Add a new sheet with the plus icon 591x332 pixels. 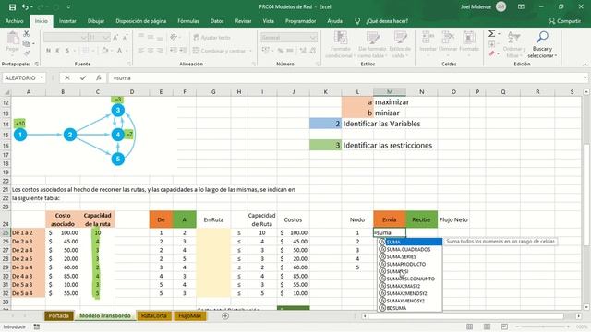click(x=225, y=316)
